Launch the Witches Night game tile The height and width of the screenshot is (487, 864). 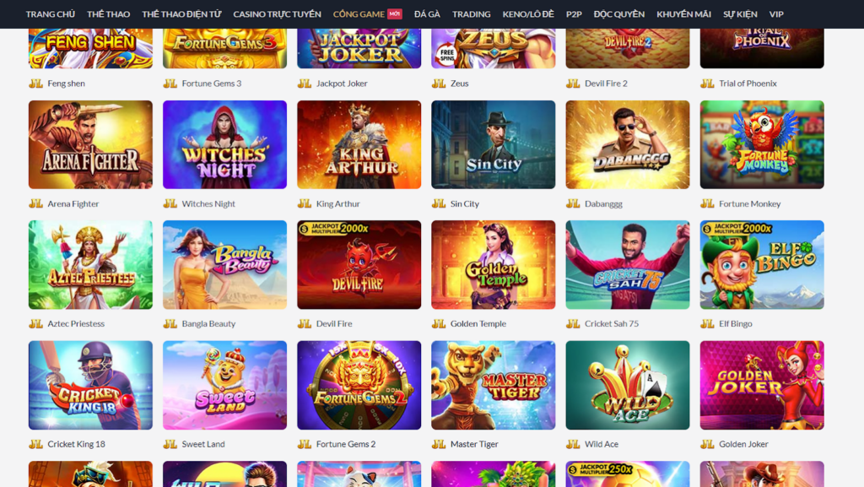224,144
